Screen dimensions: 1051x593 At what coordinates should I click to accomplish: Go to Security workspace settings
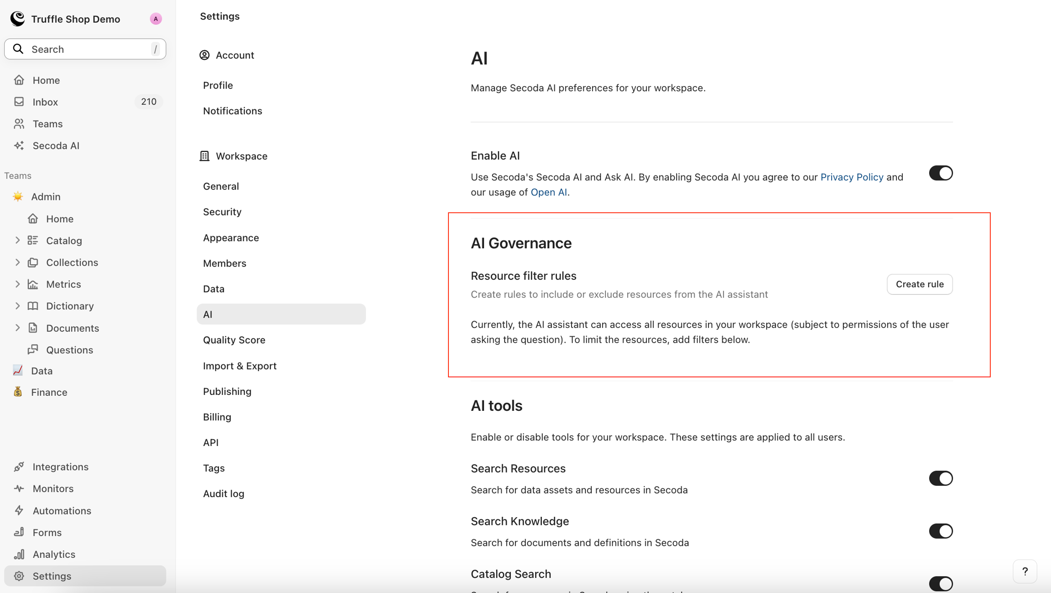[222, 212]
